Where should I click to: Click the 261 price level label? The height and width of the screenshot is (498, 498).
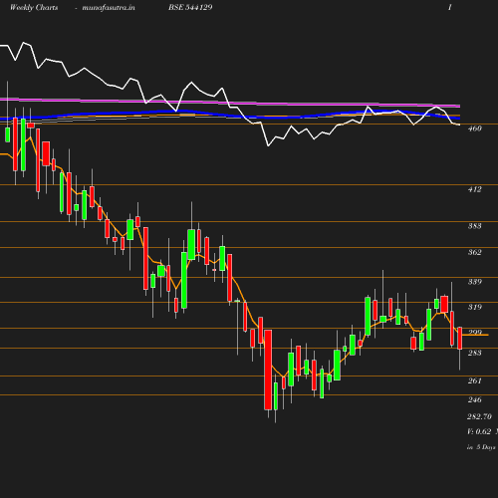tap(475, 380)
